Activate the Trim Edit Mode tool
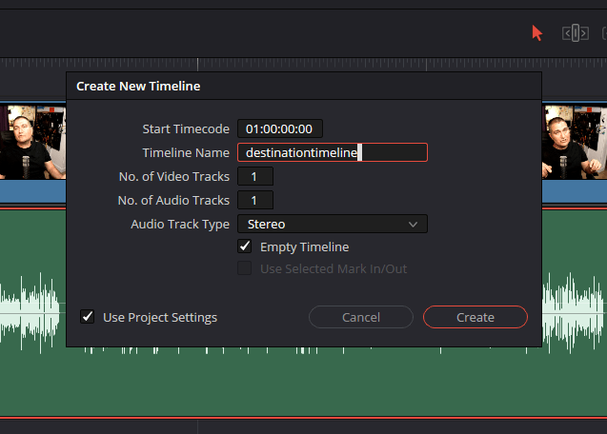The width and height of the screenshot is (607, 434). click(576, 33)
